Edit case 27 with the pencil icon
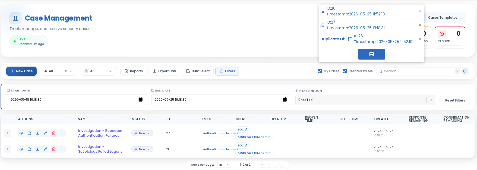Viewport: 477px width, 170px height. point(46,133)
